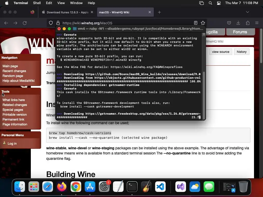Select the macOS - WineHQ Wiki tab

[125, 12]
